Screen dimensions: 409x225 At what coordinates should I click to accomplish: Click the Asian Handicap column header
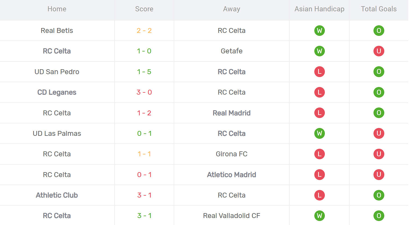pyautogui.click(x=319, y=9)
